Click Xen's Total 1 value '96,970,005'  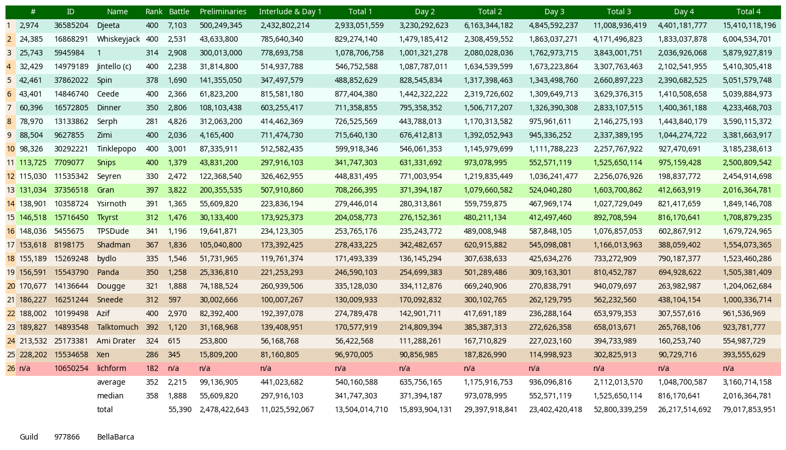(x=354, y=355)
